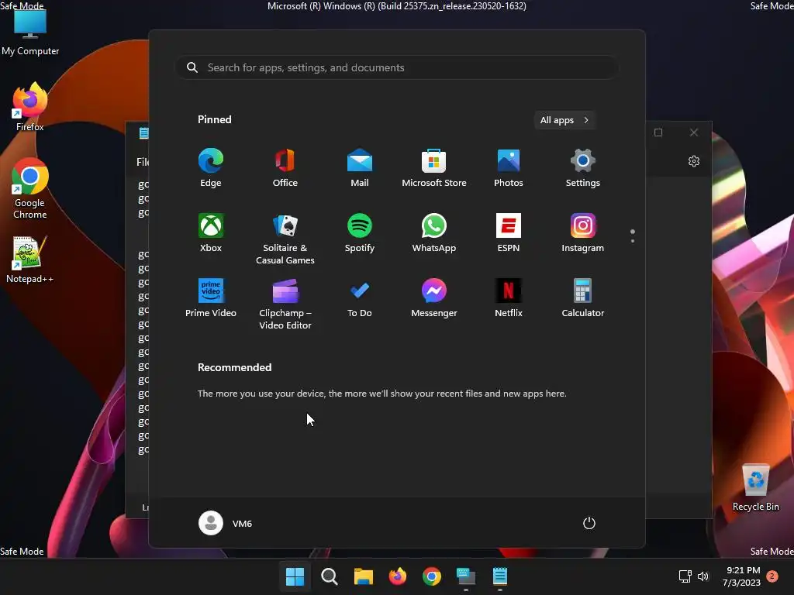
Task: Click the Start button on taskbar
Action: tap(295, 576)
